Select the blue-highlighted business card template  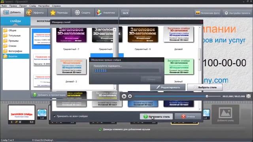(41, 39)
